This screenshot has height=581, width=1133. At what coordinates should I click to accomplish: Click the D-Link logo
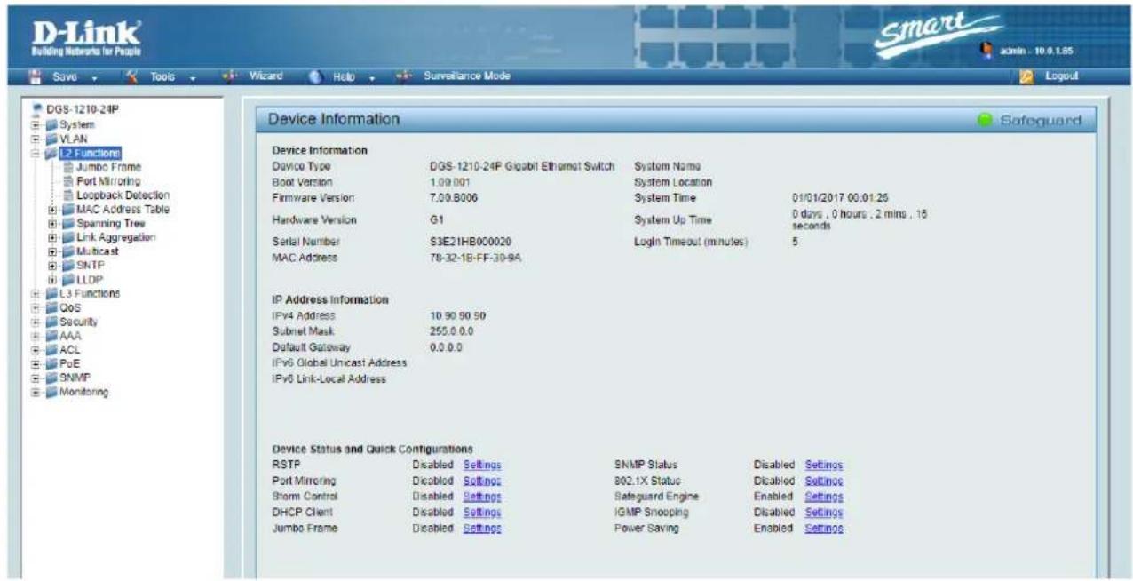pos(85,38)
